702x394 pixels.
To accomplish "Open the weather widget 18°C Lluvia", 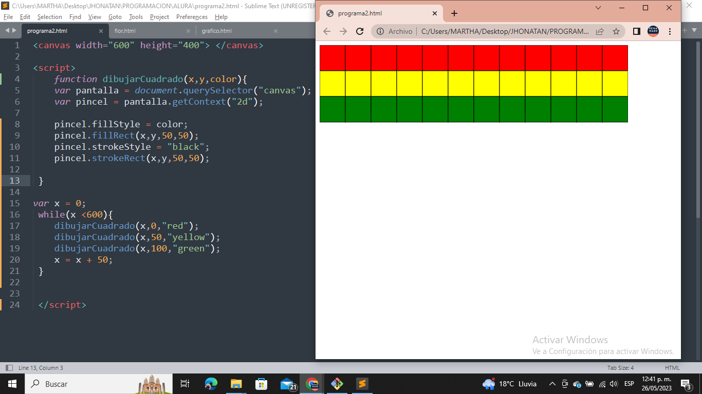I will [x=510, y=384].
